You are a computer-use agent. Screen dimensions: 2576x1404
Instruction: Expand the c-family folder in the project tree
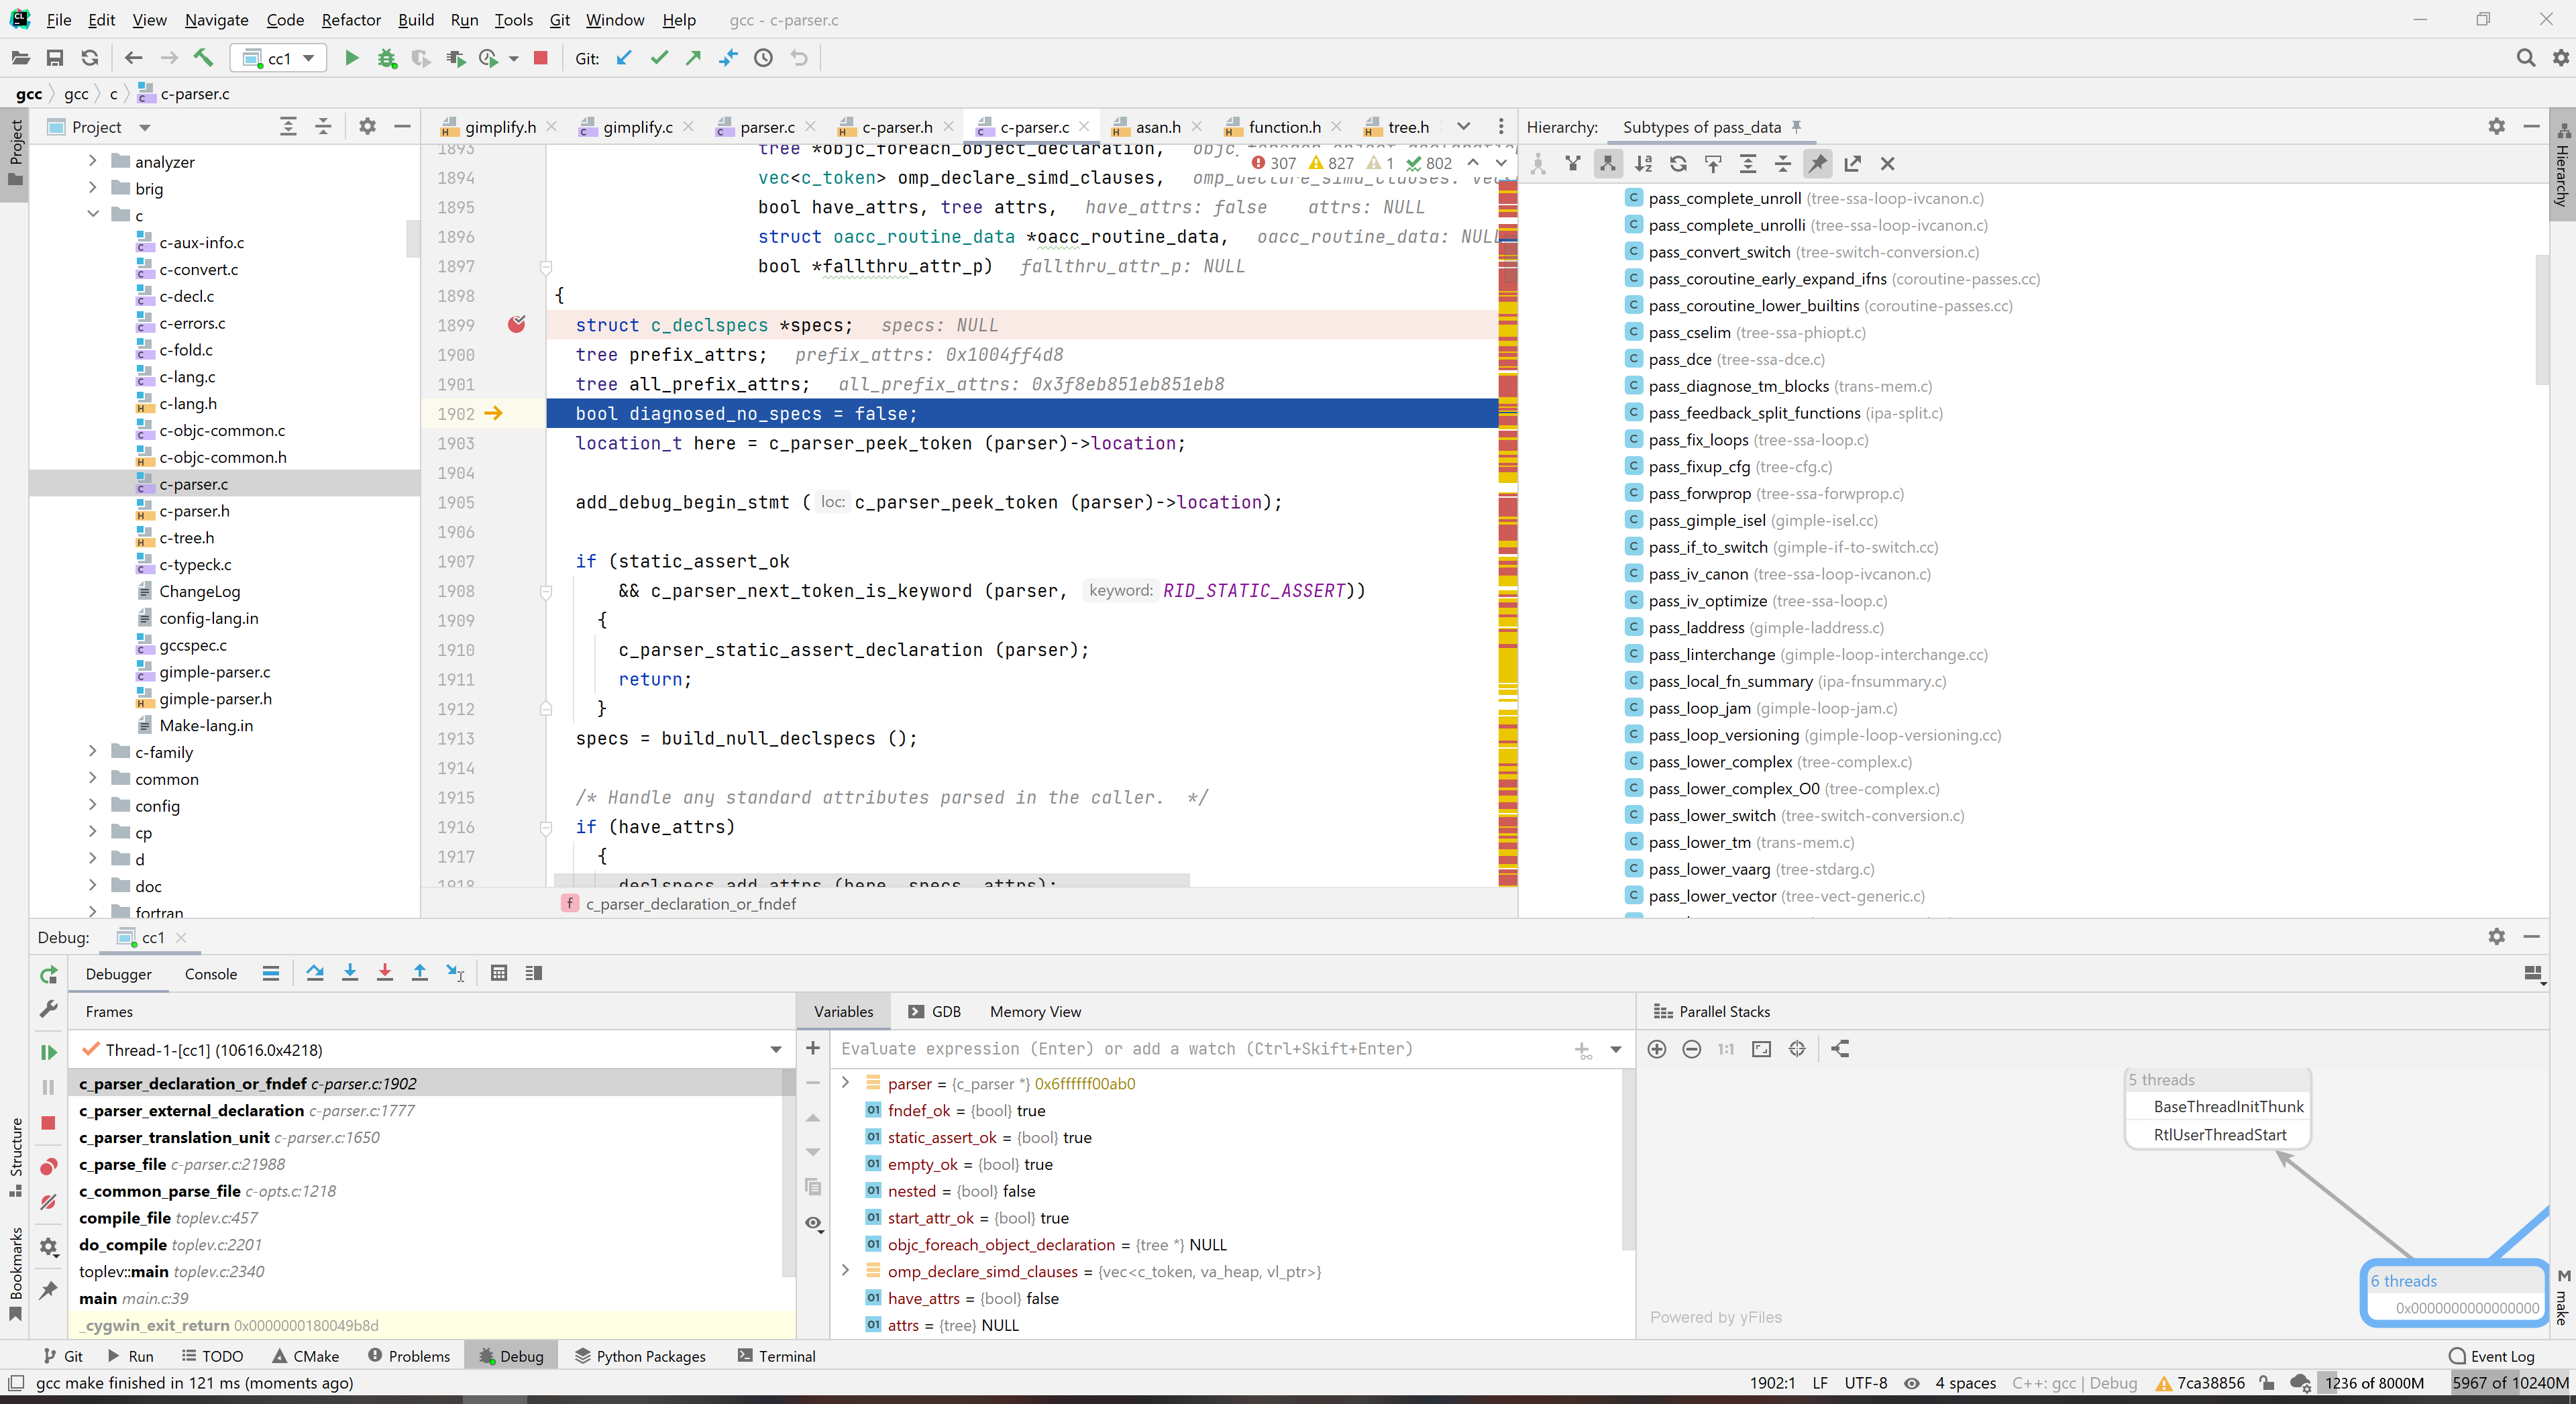click(93, 751)
